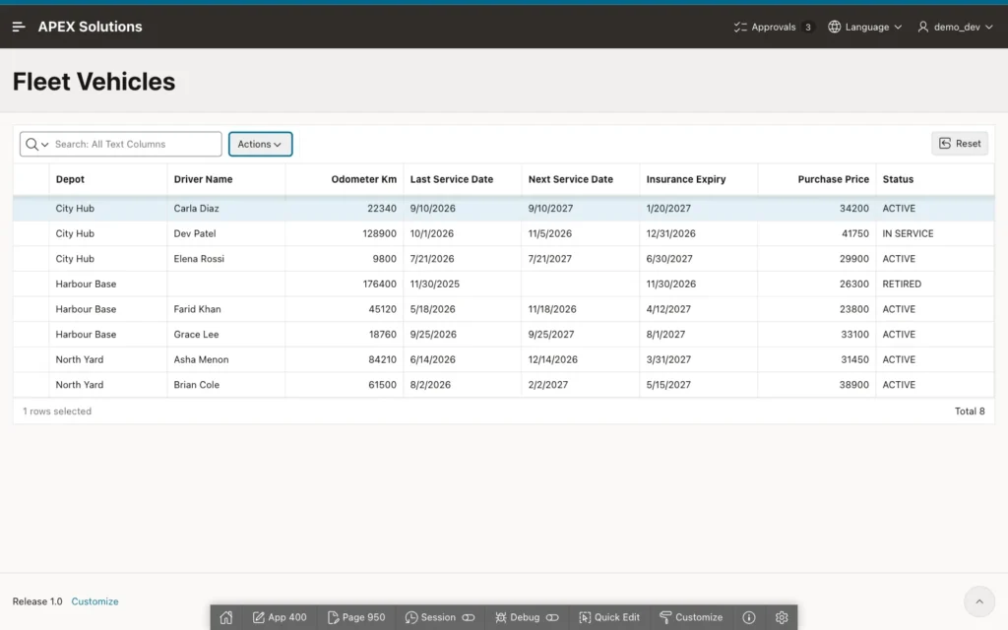
Task: Select the Elena Rossi cell
Action: pos(226,259)
